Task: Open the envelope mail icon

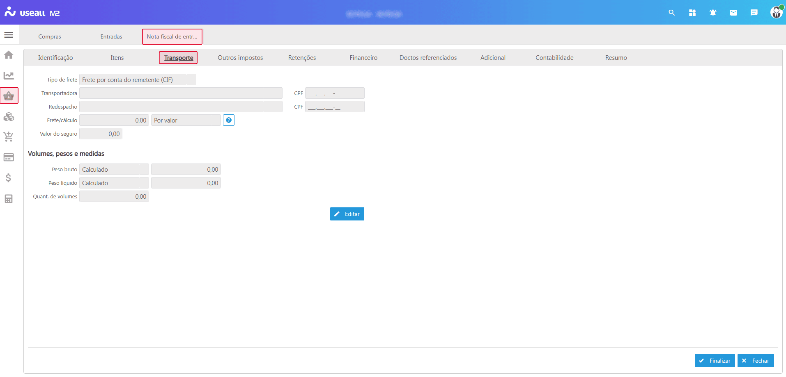Action: 733,13
